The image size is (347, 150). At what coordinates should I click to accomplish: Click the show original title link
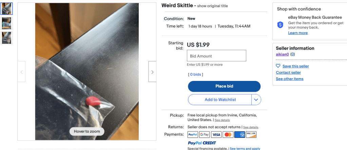[212, 6]
